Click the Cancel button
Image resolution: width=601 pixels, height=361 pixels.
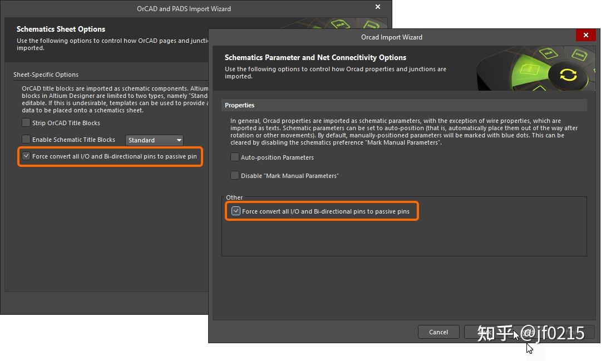click(x=439, y=332)
